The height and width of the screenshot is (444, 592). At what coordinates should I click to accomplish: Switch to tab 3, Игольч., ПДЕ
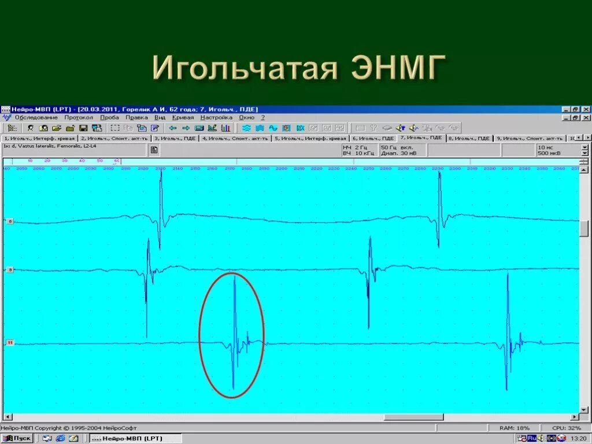coord(175,139)
